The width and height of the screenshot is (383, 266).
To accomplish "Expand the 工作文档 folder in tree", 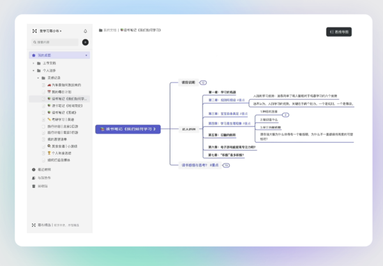I will pyautogui.click(x=33, y=63).
